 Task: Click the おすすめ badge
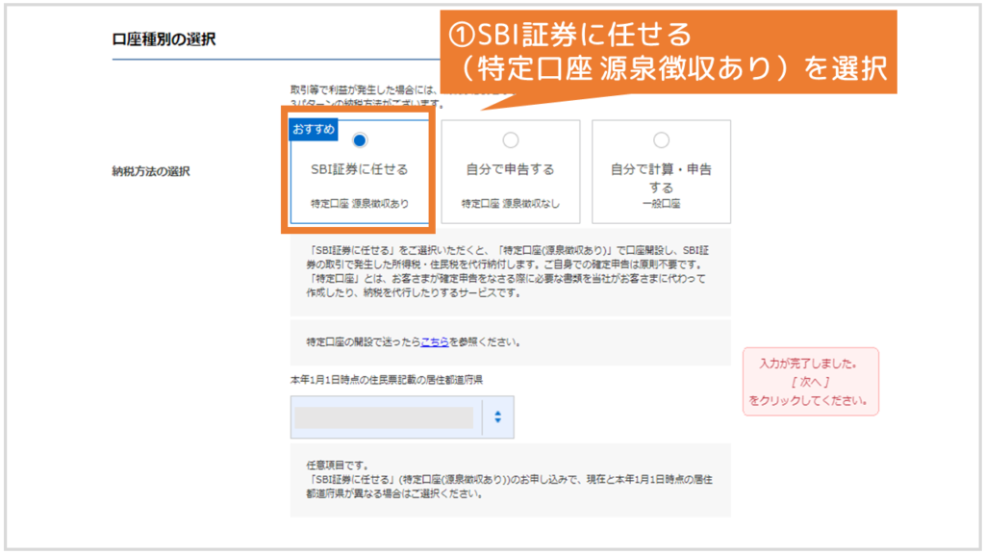(314, 130)
